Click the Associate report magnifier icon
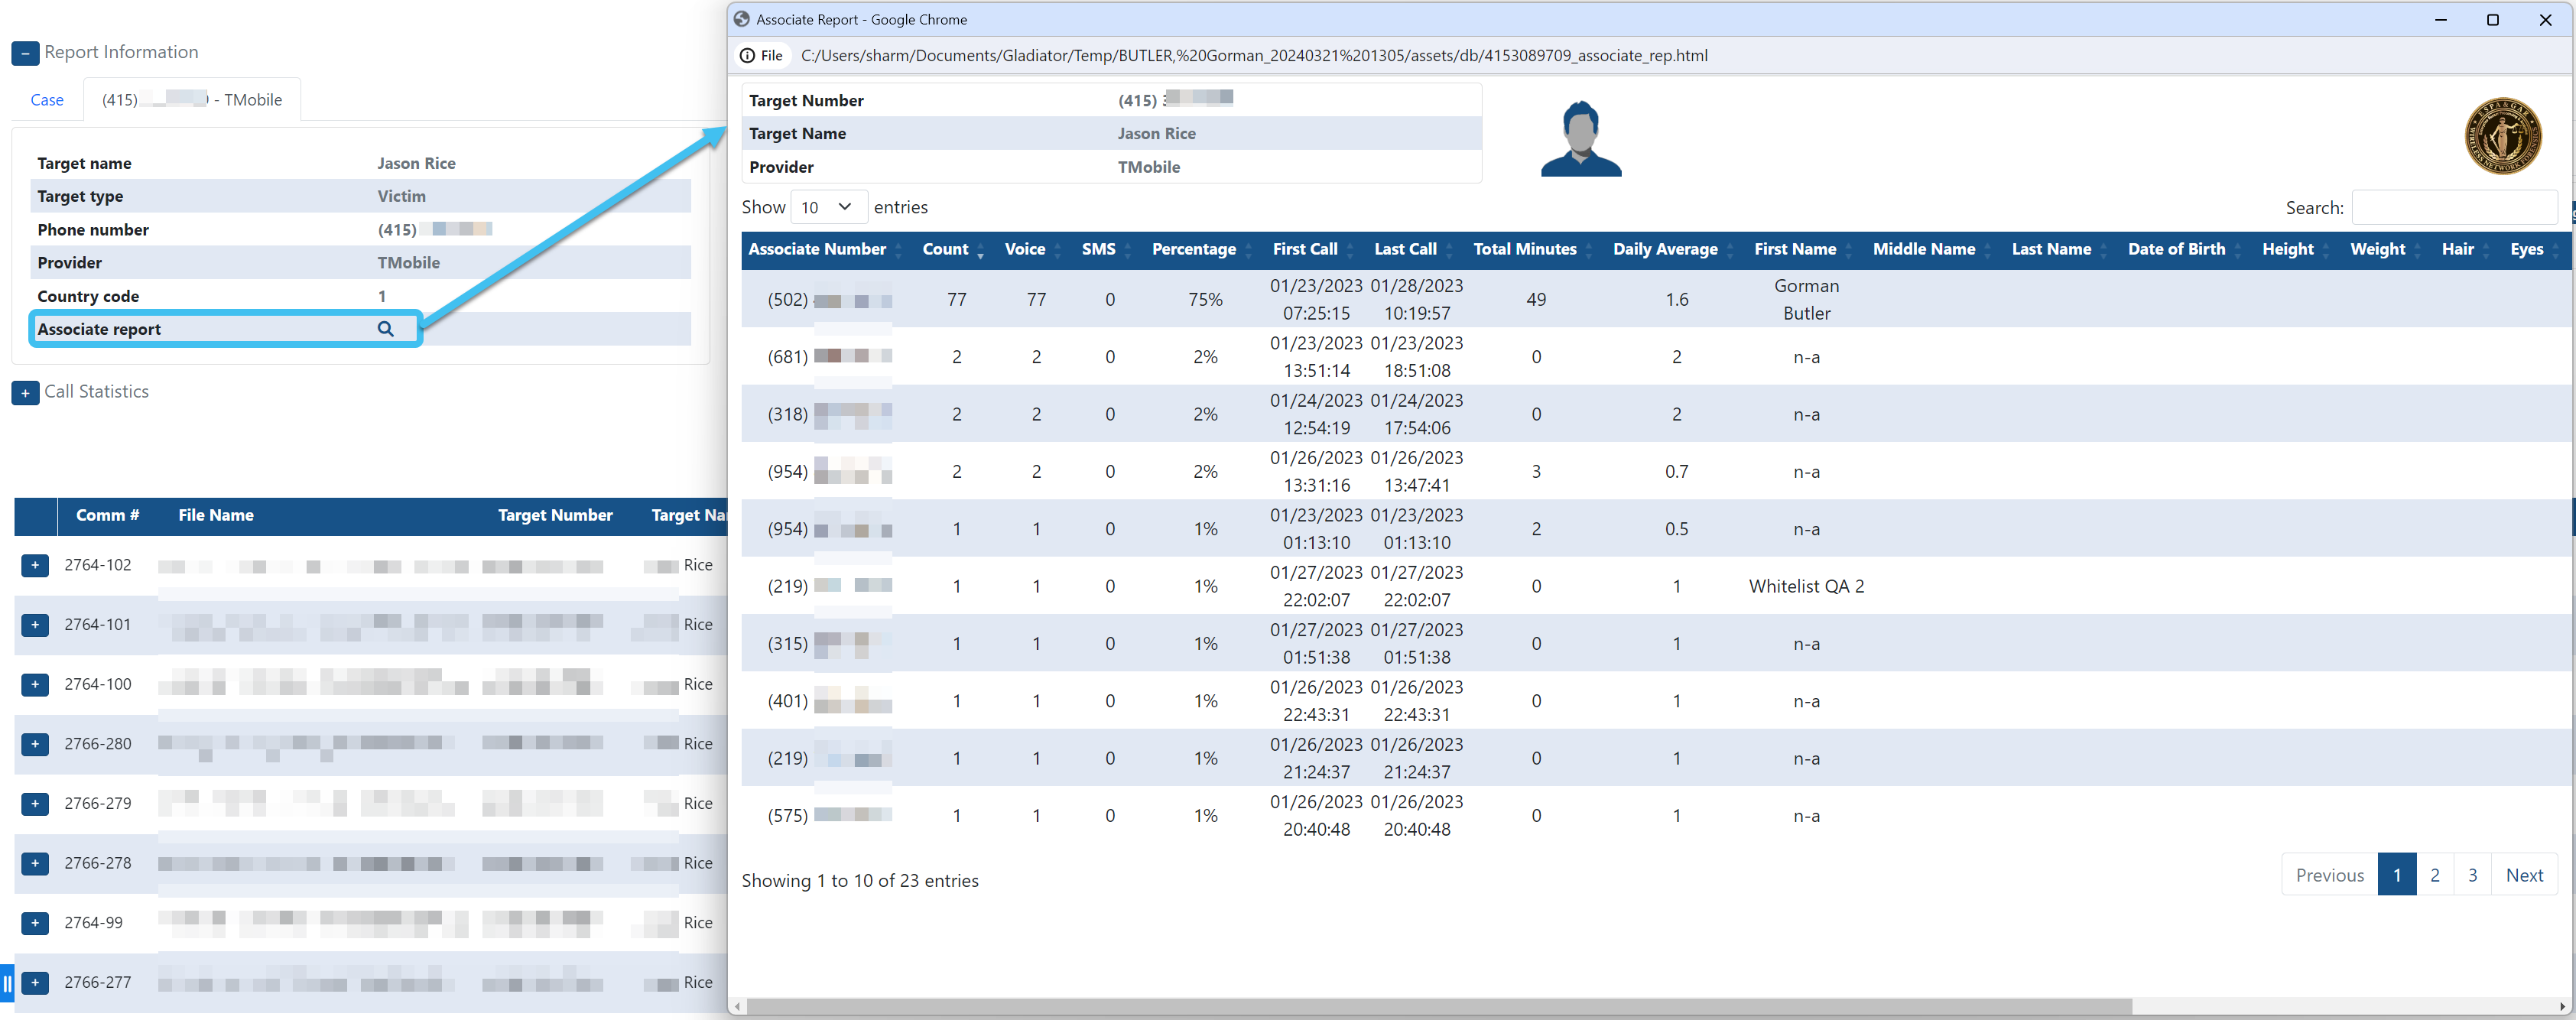This screenshot has width=2576, height=1020. 385,329
